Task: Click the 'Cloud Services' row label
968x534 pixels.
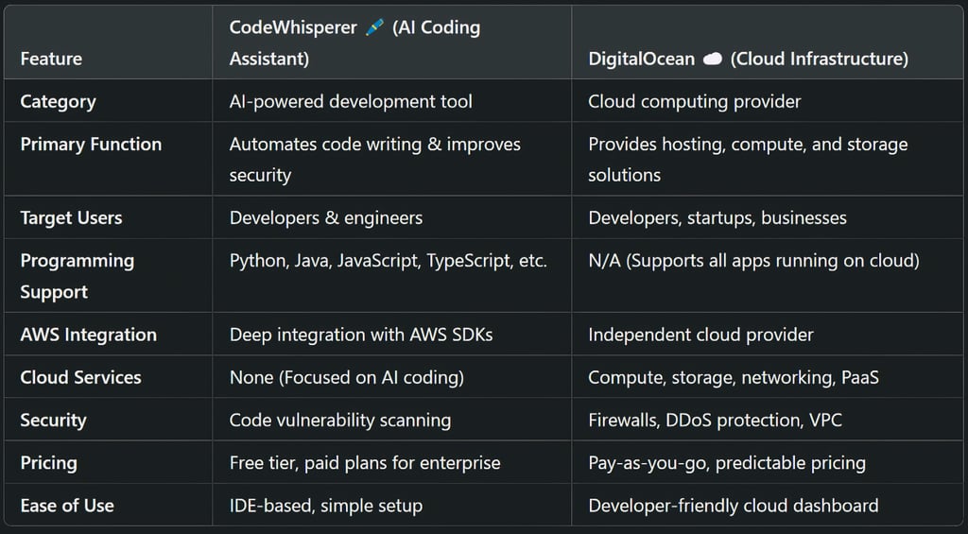Action: point(81,377)
